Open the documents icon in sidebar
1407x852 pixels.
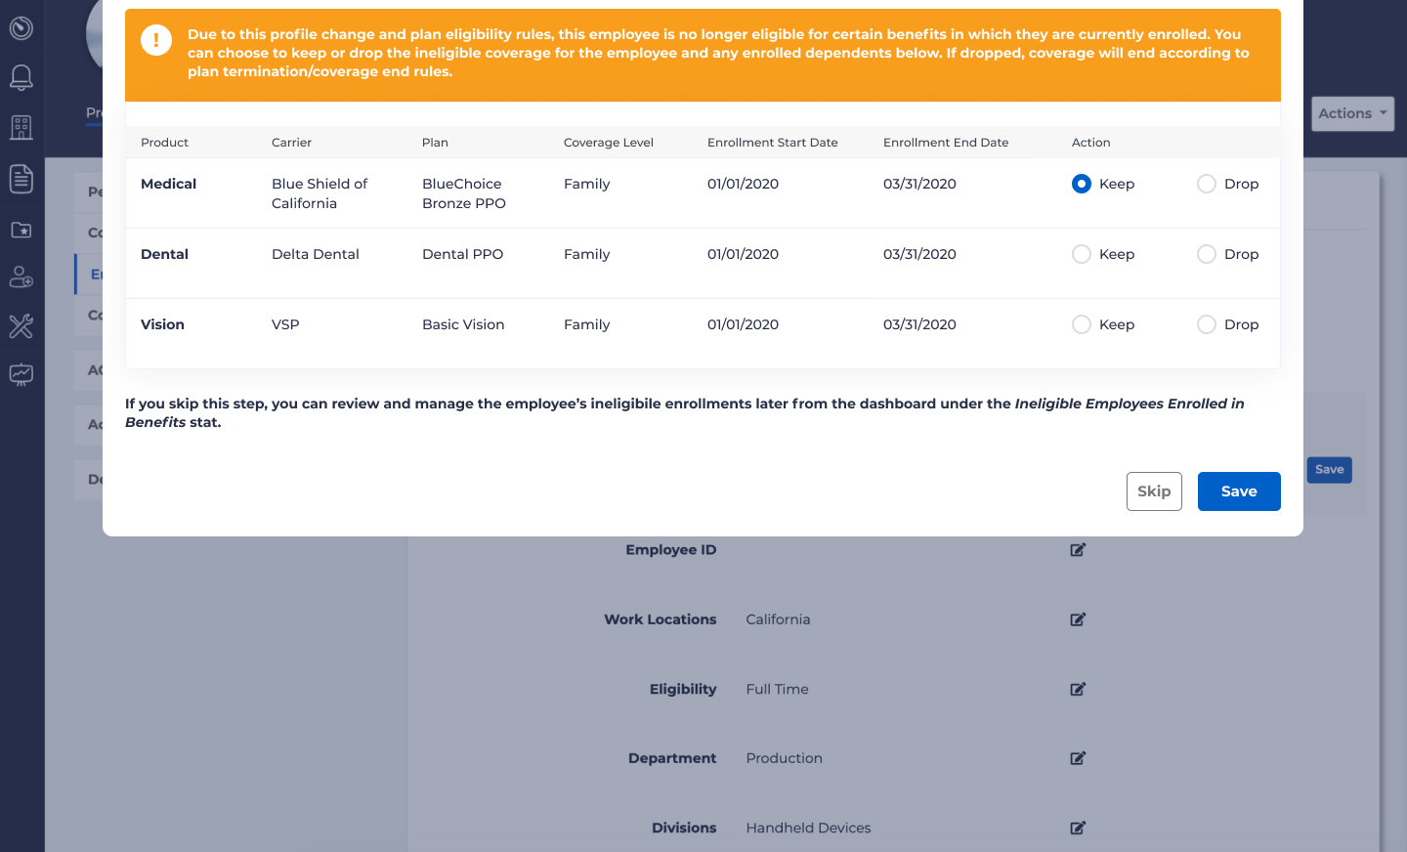[21, 179]
